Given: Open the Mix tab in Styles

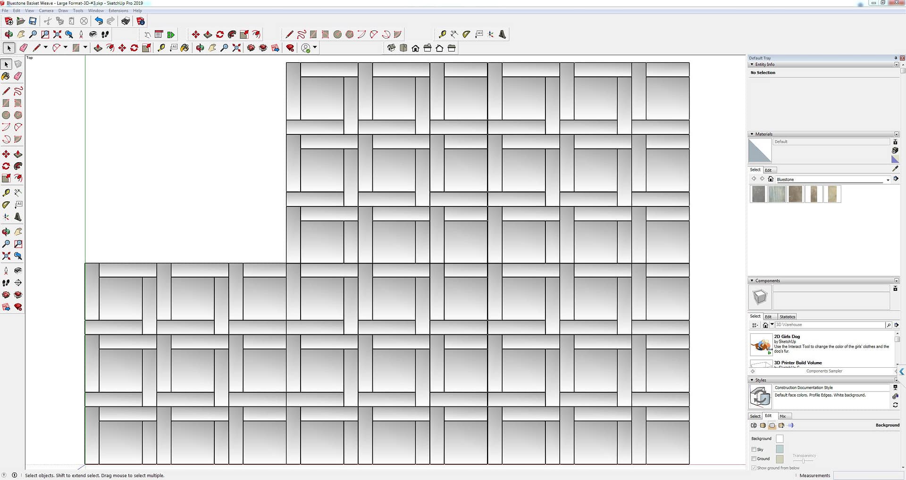Looking at the screenshot, I should pos(783,416).
